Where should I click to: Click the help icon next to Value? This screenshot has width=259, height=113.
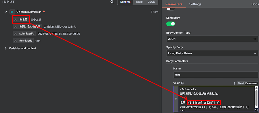coord(182,83)
